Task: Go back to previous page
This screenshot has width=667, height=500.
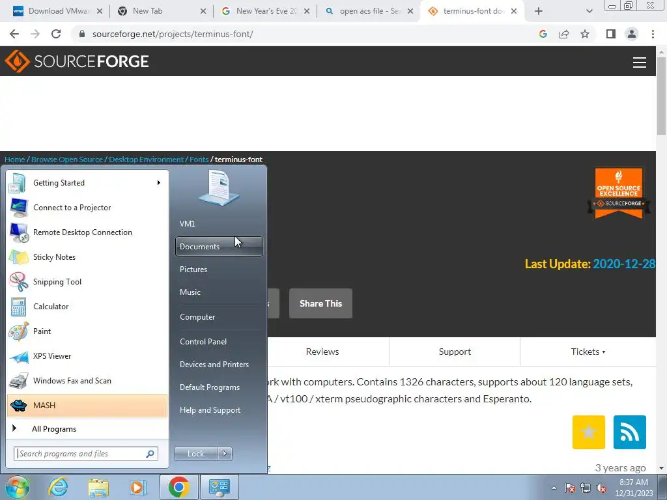Action: pyautogui.click(x=14, y=34)
